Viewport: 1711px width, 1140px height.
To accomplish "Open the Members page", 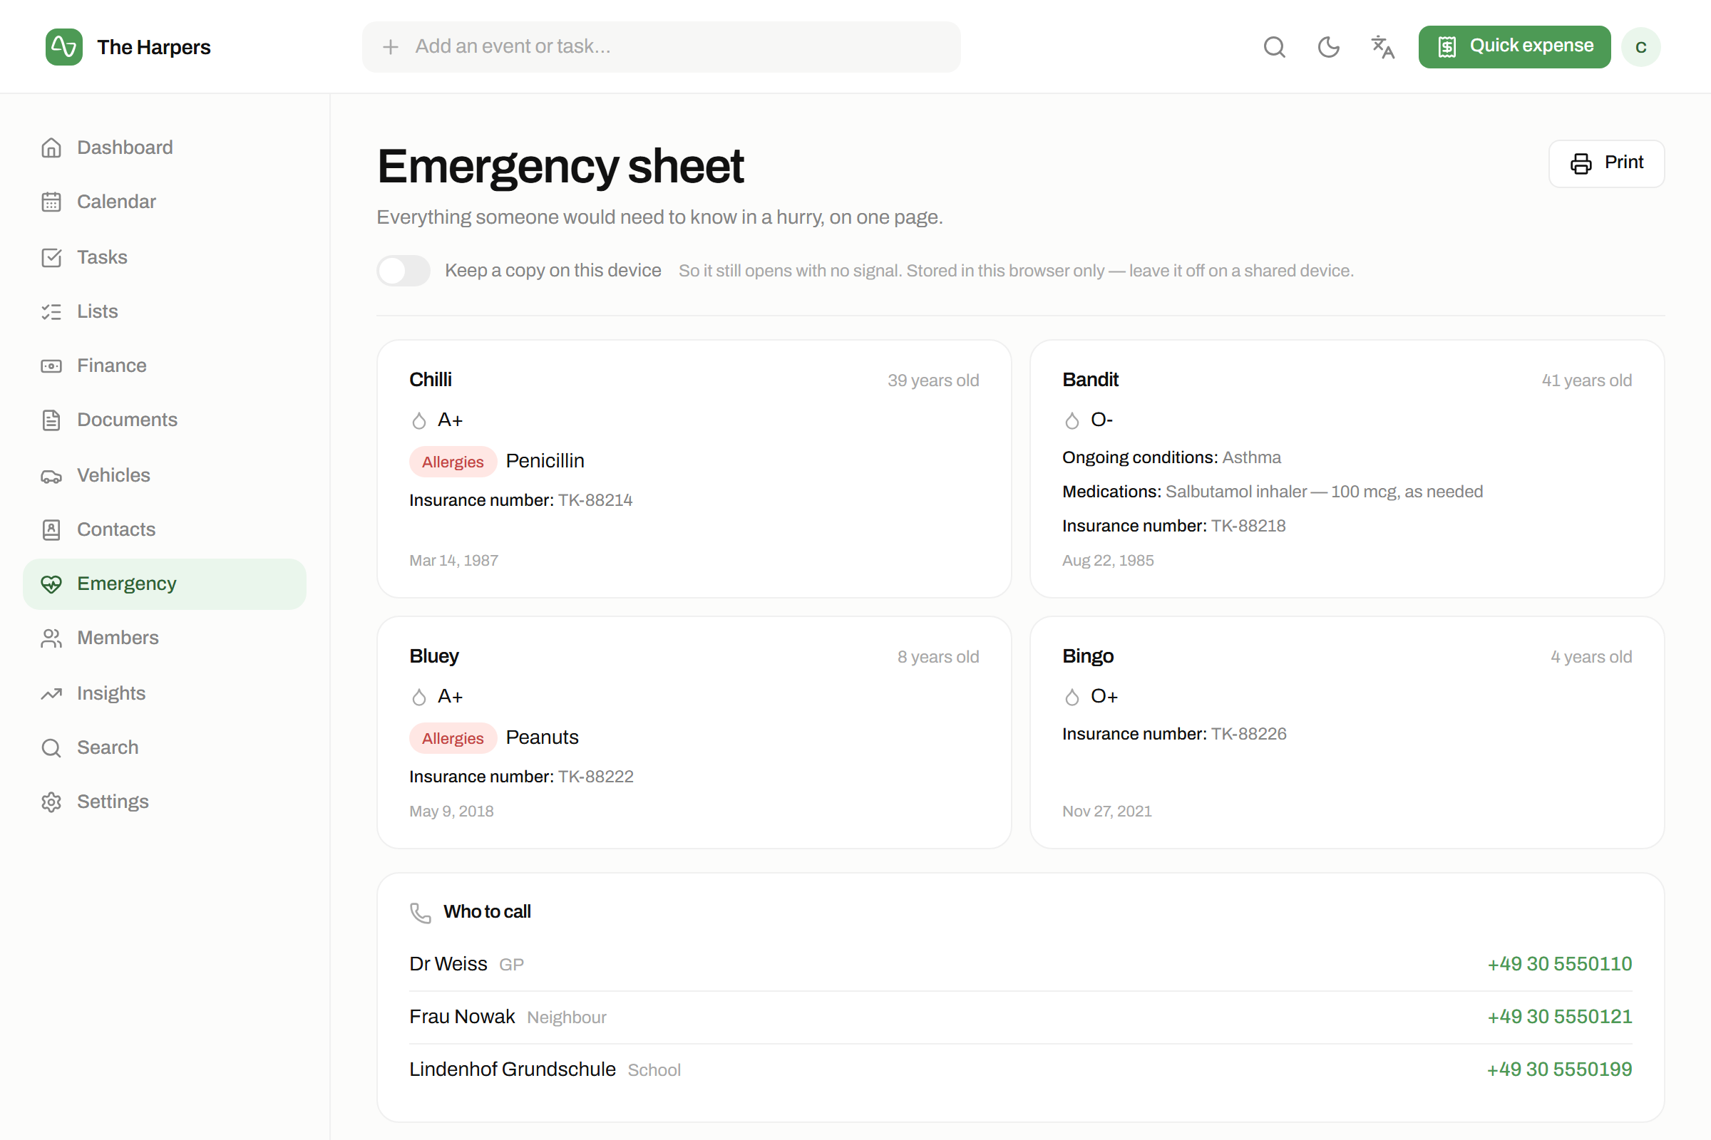I will [165, 638].
